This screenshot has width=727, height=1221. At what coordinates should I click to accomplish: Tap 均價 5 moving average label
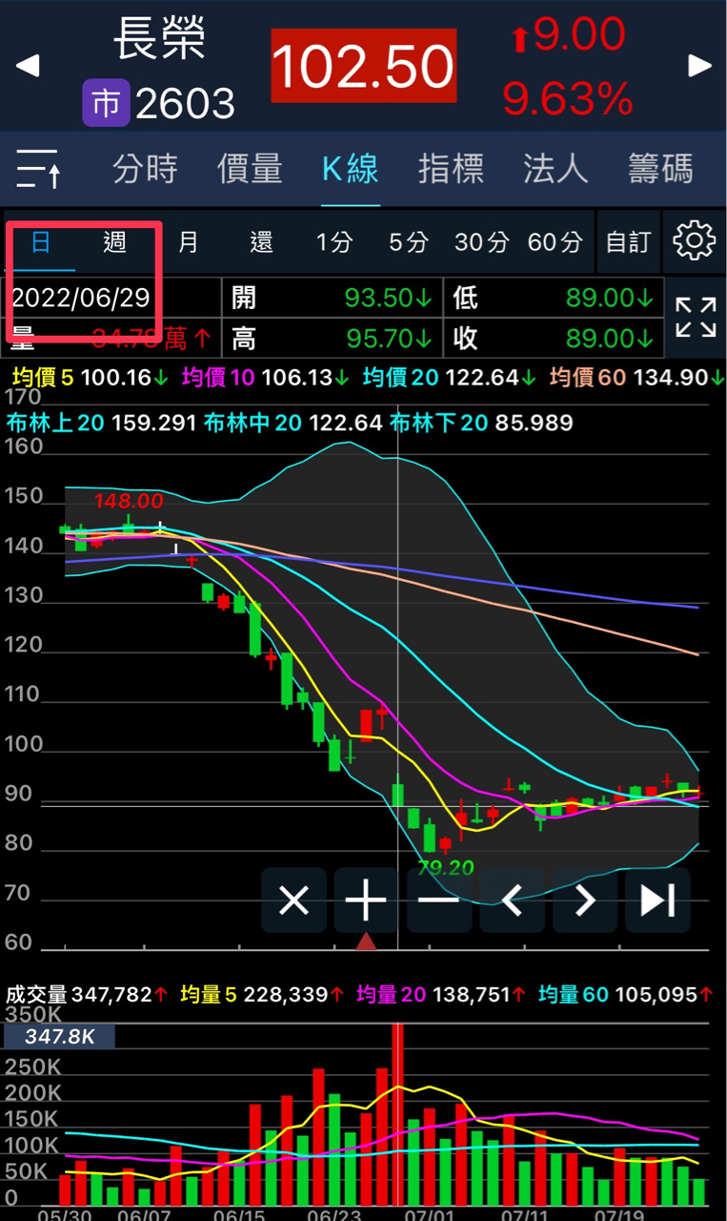coord(91,378)
